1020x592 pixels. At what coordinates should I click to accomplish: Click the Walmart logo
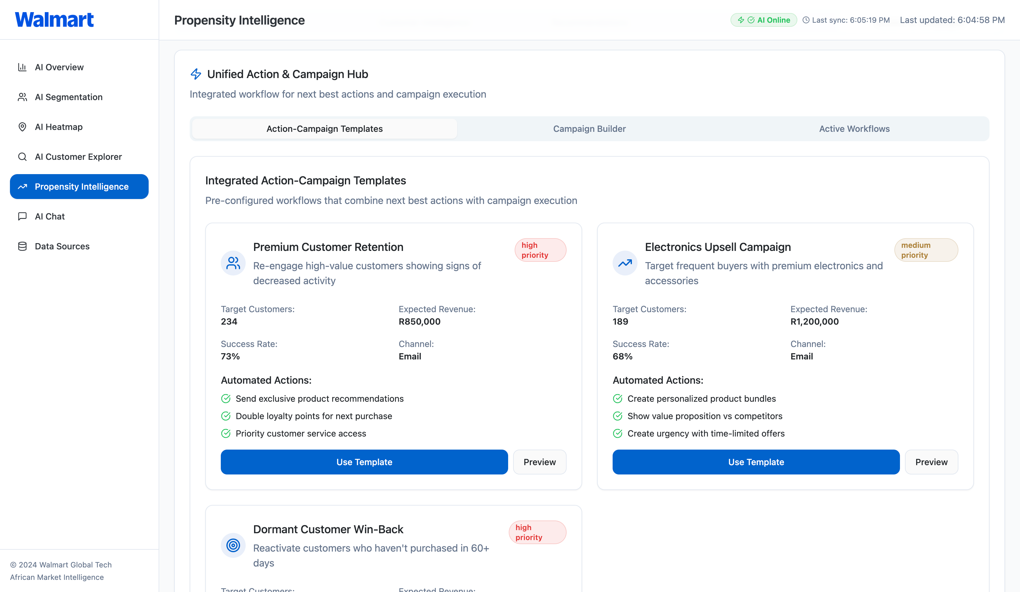pyautogui.click(x=54, y=19)
